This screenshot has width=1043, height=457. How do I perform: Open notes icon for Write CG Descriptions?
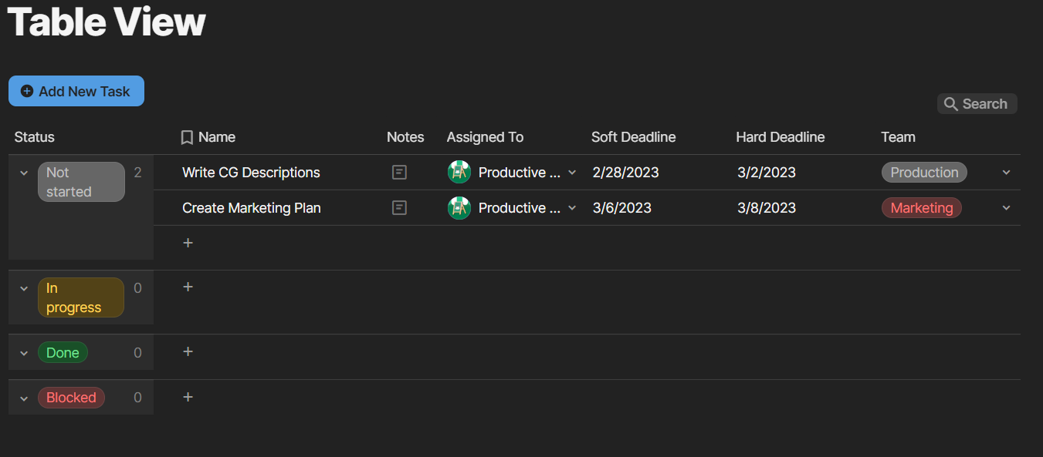coord(399,173)
